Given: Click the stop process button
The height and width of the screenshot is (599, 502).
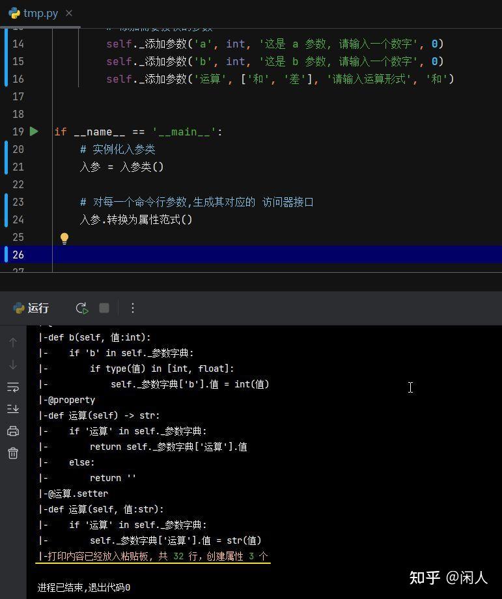Looking at the screenshot, I should [x=104, y=308].
